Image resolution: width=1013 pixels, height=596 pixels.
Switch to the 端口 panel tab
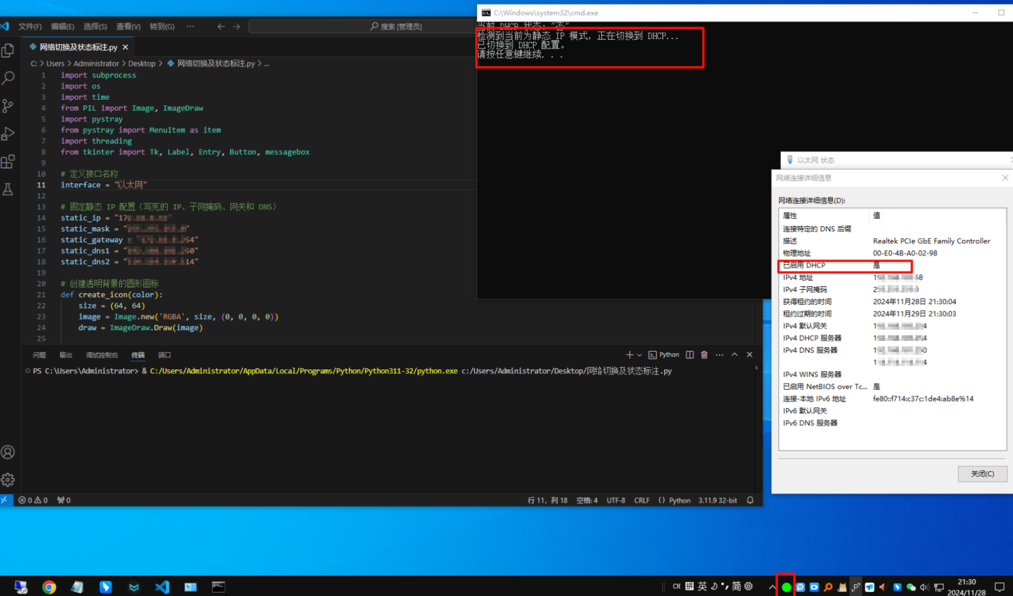(164, 355)
